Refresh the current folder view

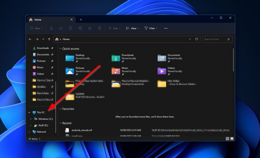coord(197,39)
